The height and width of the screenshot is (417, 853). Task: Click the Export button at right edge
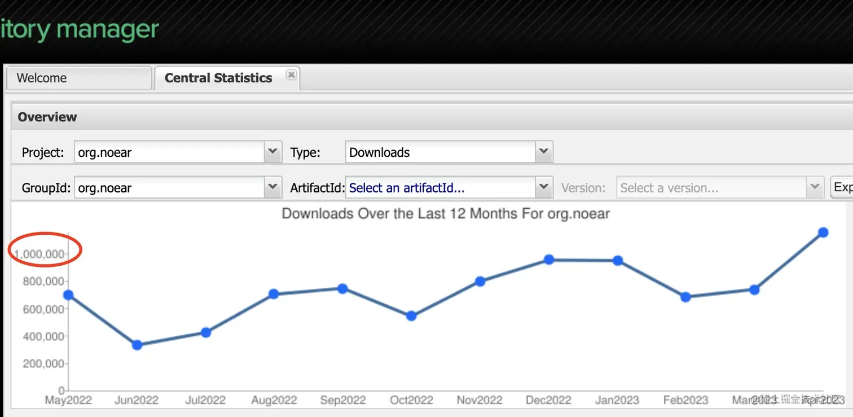[x=842, y=187]
